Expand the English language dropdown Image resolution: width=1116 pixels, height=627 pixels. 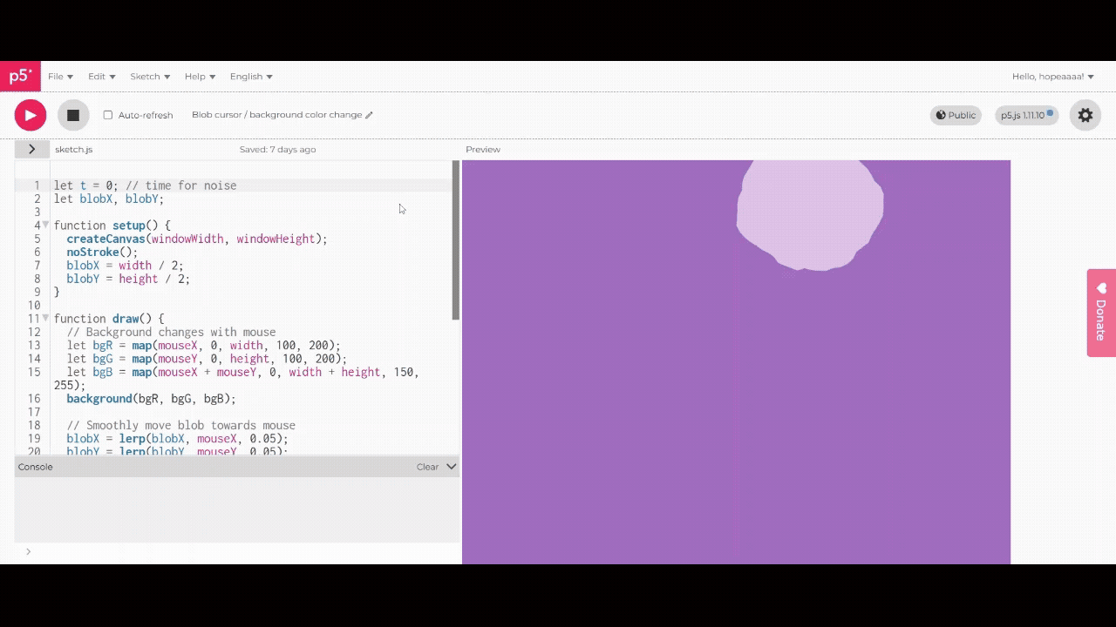[251, 77]
